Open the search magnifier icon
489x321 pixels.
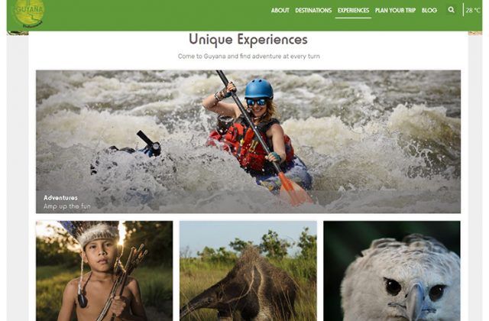pyautogui.click(x=451, y=10)
